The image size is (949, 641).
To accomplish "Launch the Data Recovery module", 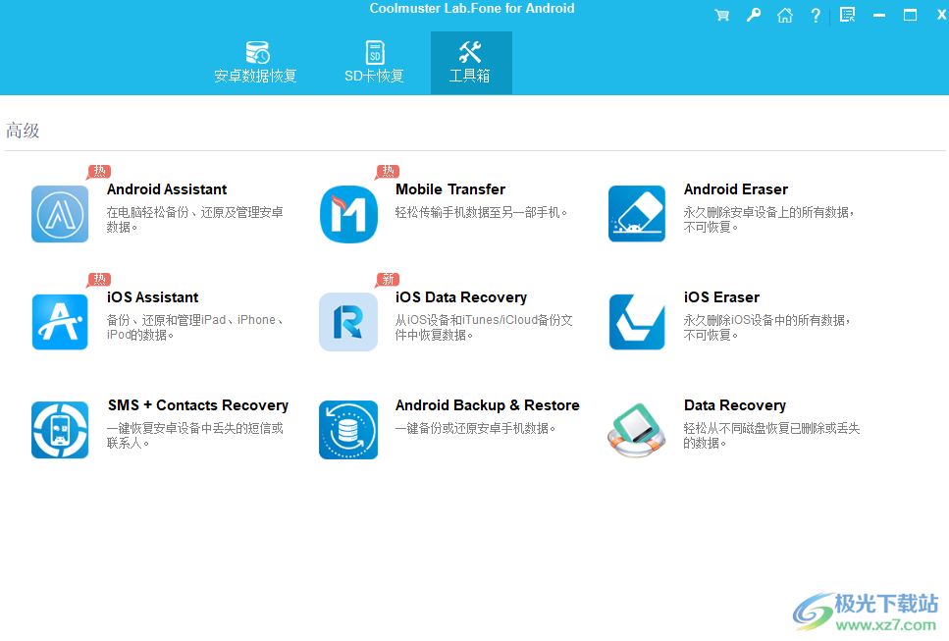I will [636, 429].
